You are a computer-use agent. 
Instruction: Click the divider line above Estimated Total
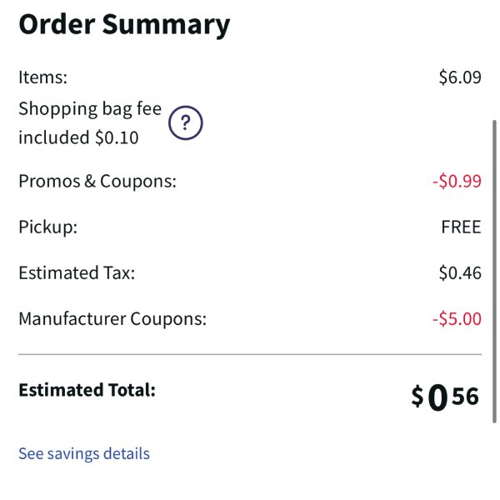click(x=250, y=354)
